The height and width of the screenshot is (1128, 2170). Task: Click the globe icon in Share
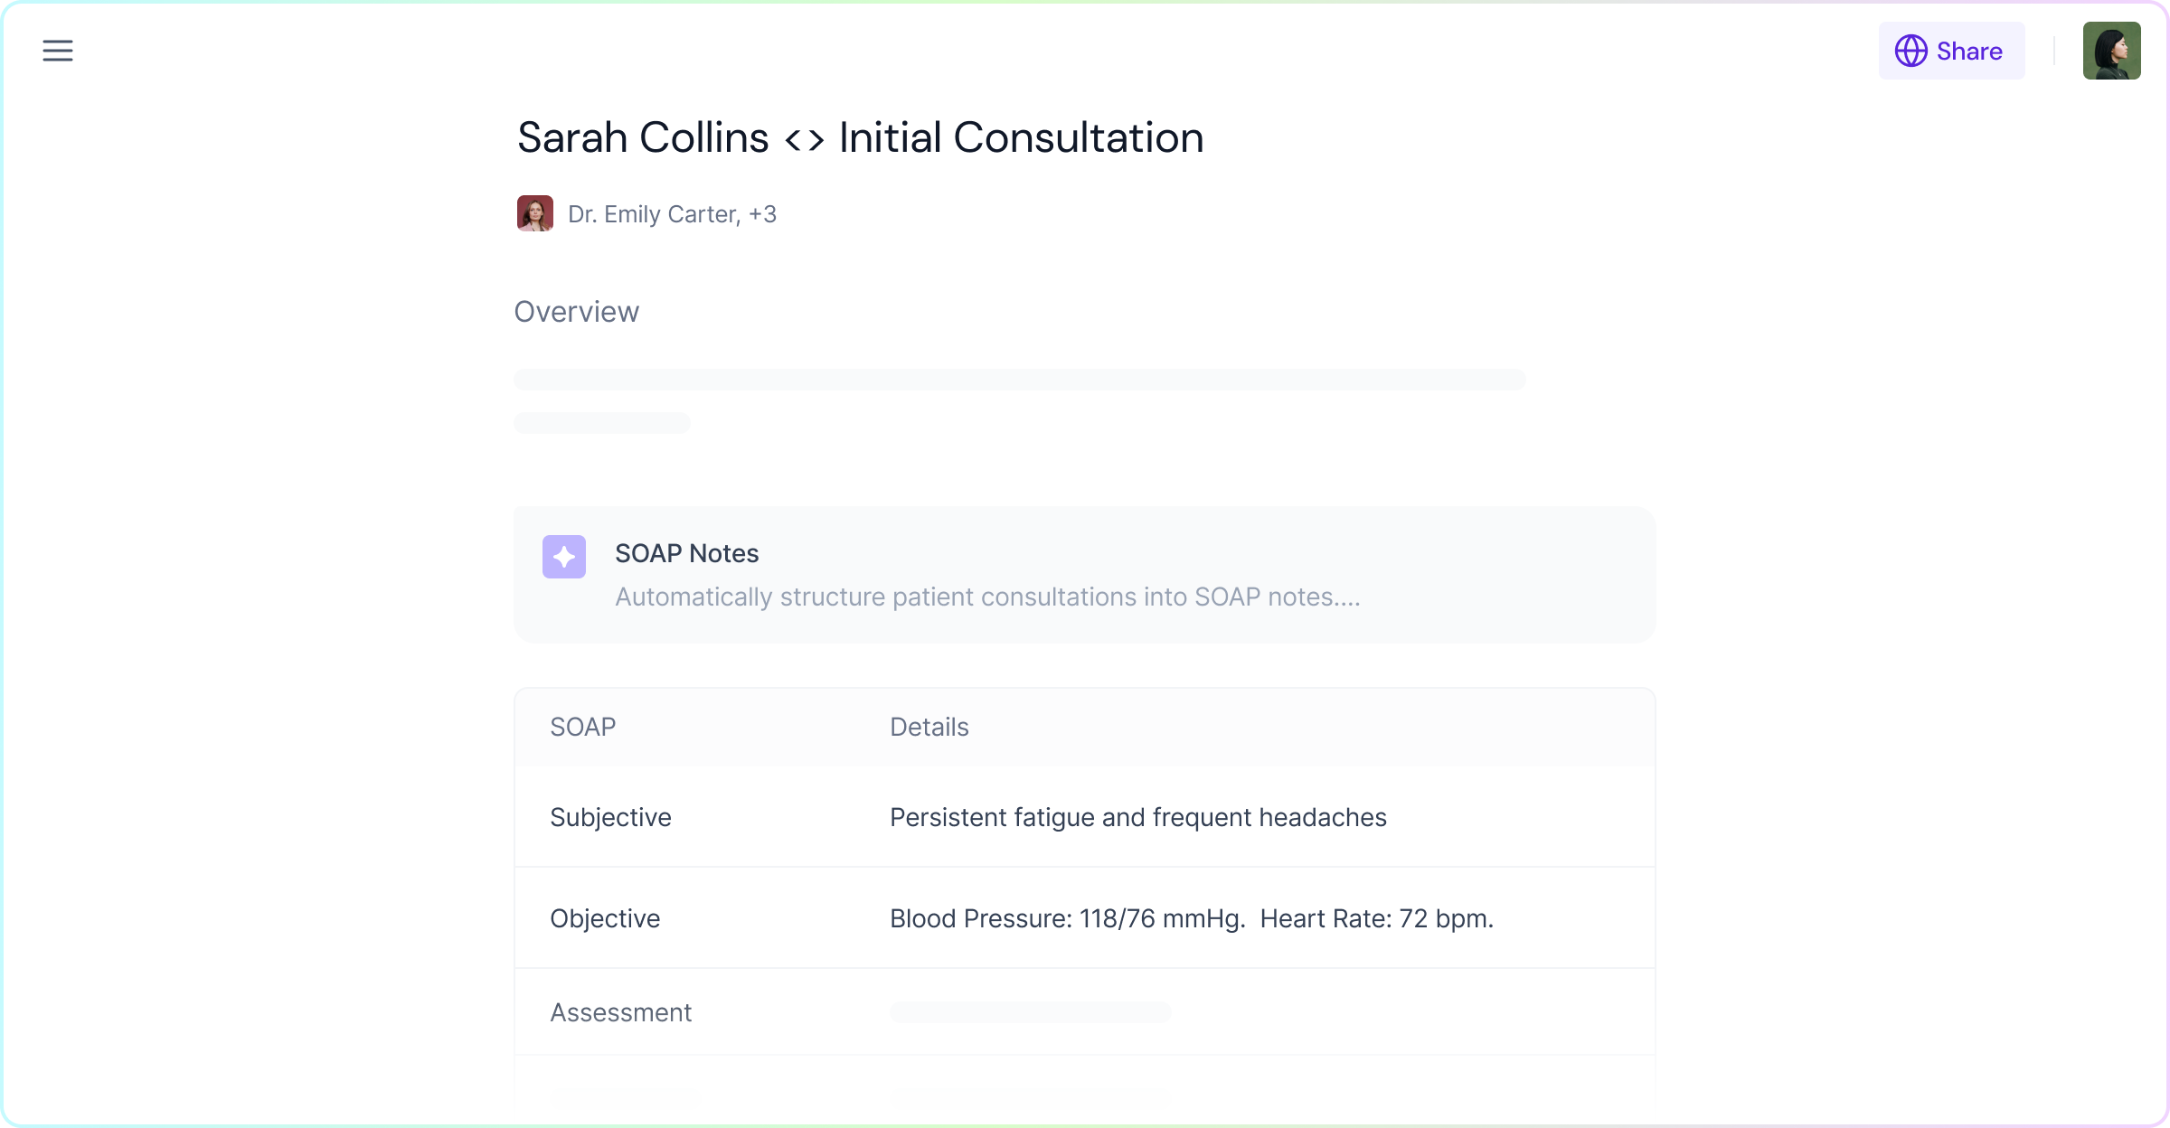click(1911, 51)
